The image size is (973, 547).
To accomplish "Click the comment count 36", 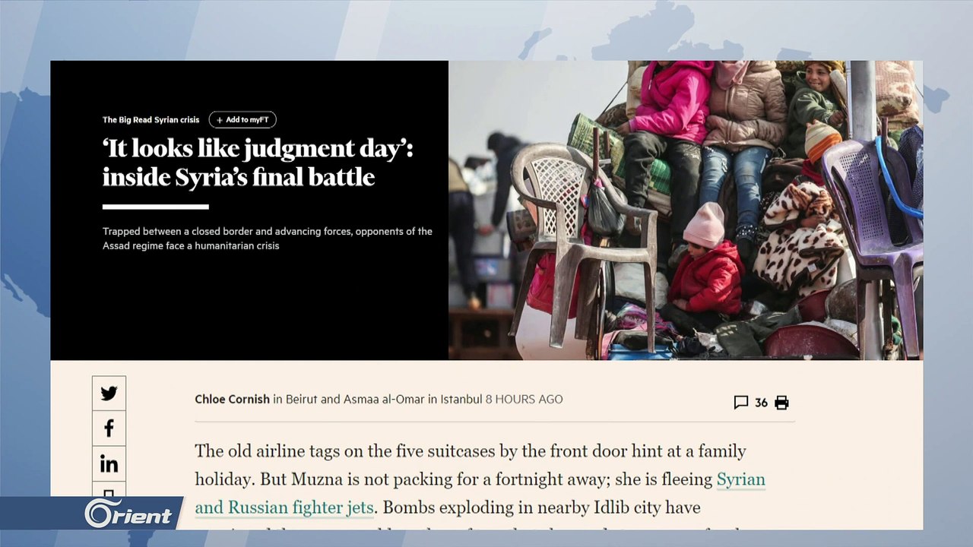I will tap(761, 403).
